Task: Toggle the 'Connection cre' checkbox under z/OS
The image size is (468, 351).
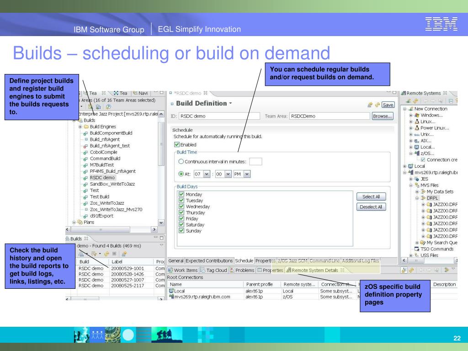Action: (x=423, y=160)
